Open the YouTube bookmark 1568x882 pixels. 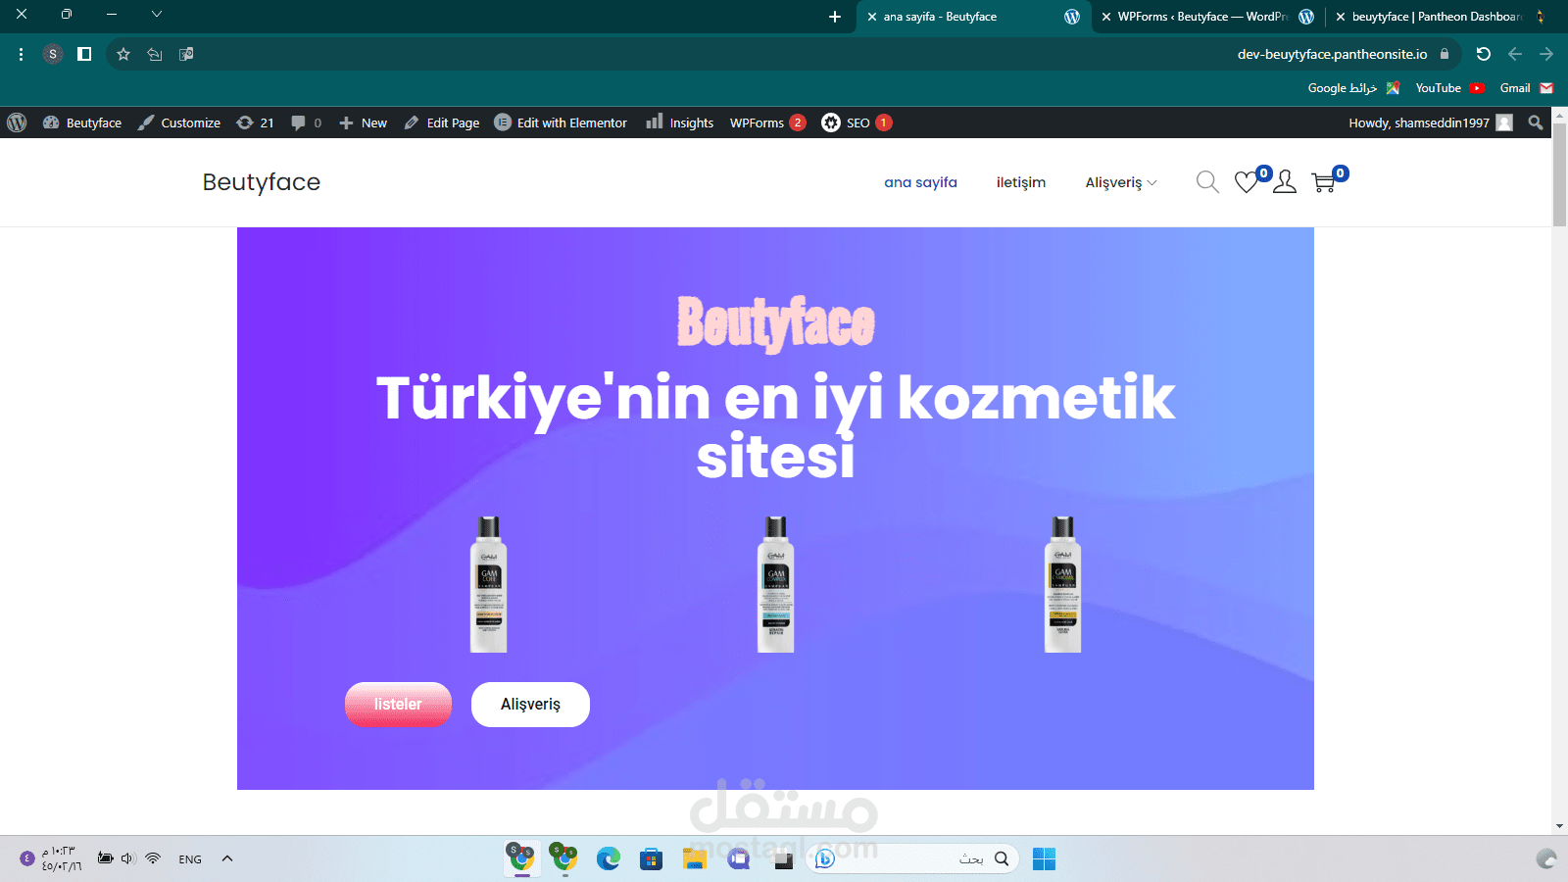[x=1450, y=88]
